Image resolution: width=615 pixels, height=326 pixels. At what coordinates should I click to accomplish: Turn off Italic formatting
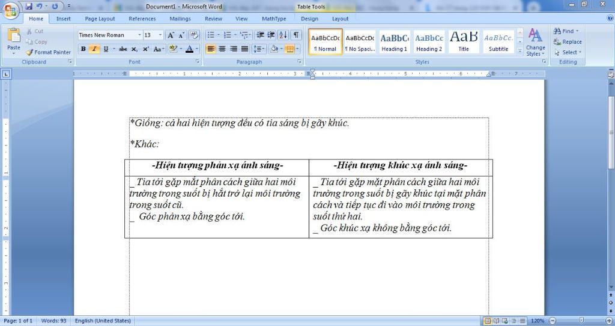click(94, 49)
